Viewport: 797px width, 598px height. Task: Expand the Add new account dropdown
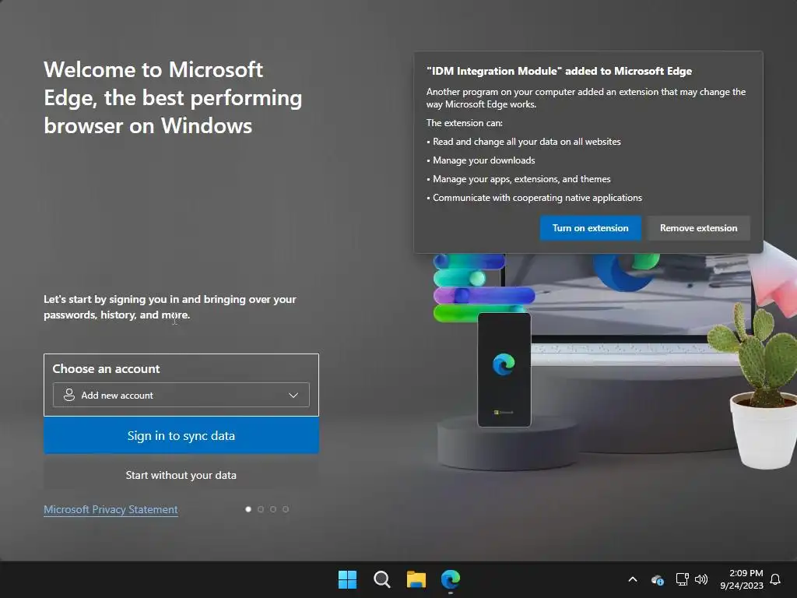(181, 395)
